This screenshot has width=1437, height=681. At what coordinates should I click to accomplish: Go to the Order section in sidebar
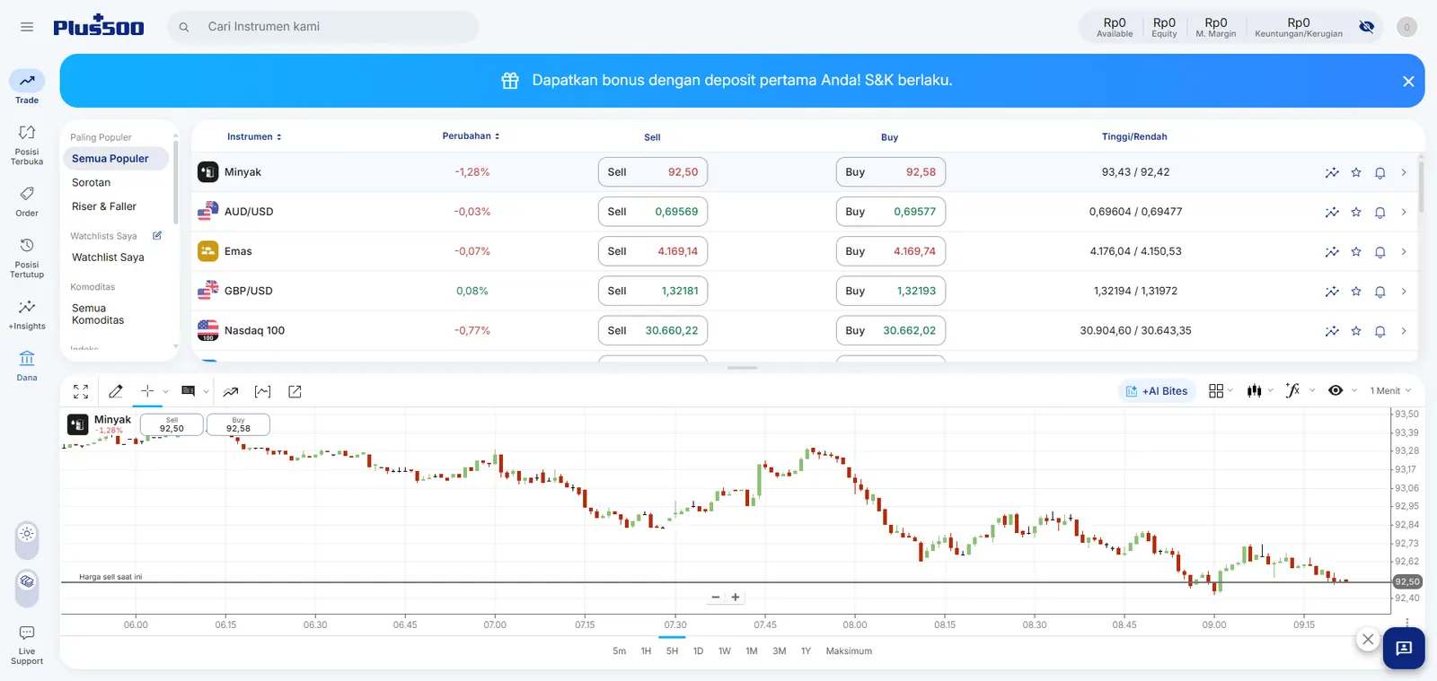pos(27,201)
